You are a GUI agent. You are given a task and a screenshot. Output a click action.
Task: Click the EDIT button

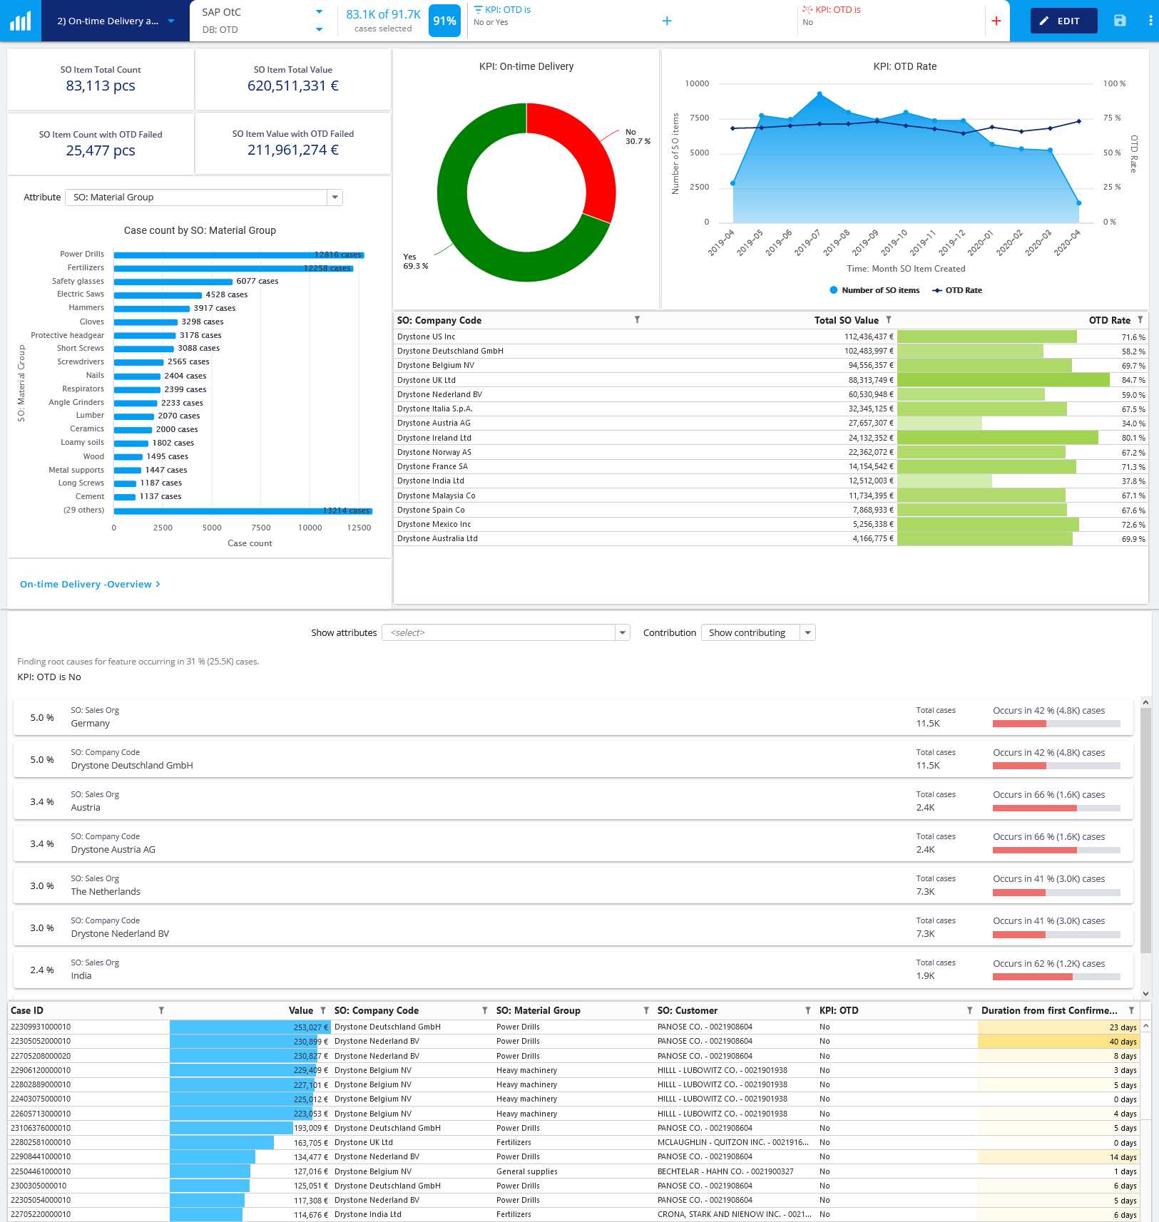(x=1063, y=21)
